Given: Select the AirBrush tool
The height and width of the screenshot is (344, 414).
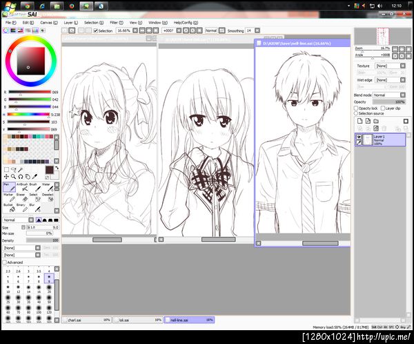Looking at the screenshot, I should pos(22,187).
